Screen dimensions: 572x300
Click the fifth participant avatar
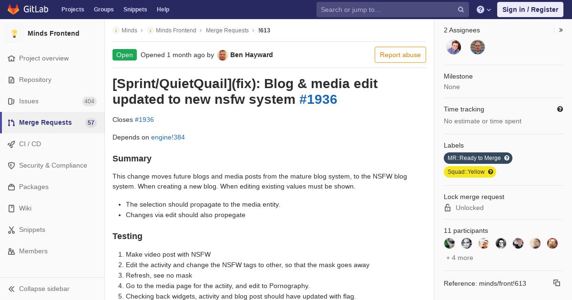(x=518, y=243)
